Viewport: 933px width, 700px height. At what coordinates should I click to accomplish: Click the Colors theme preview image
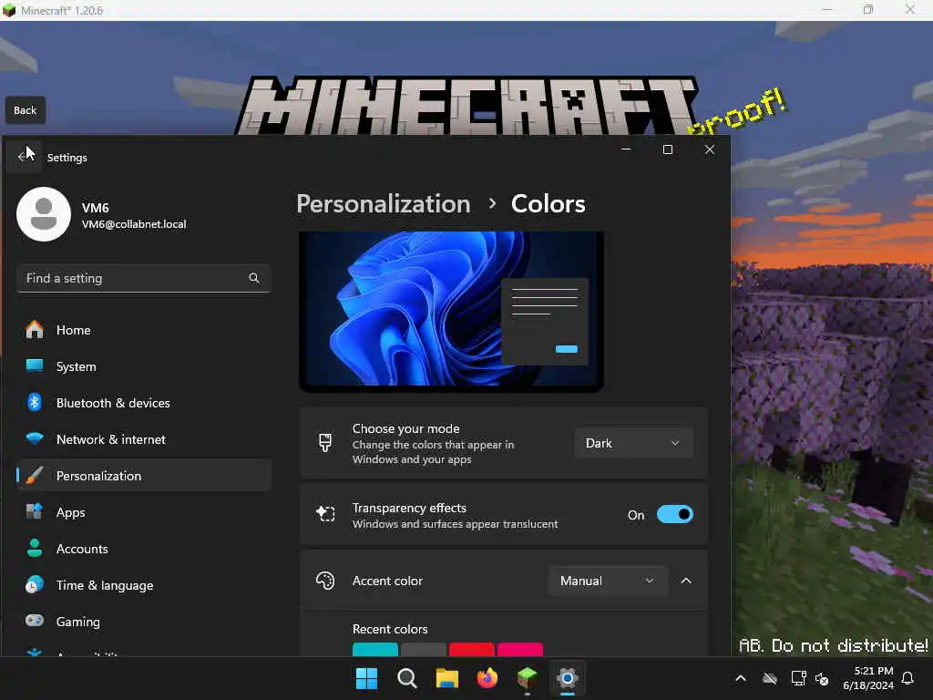451,312
